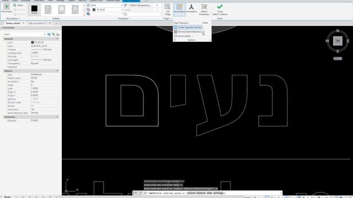Click the N compass direction on ViewCube

point(338,31)
